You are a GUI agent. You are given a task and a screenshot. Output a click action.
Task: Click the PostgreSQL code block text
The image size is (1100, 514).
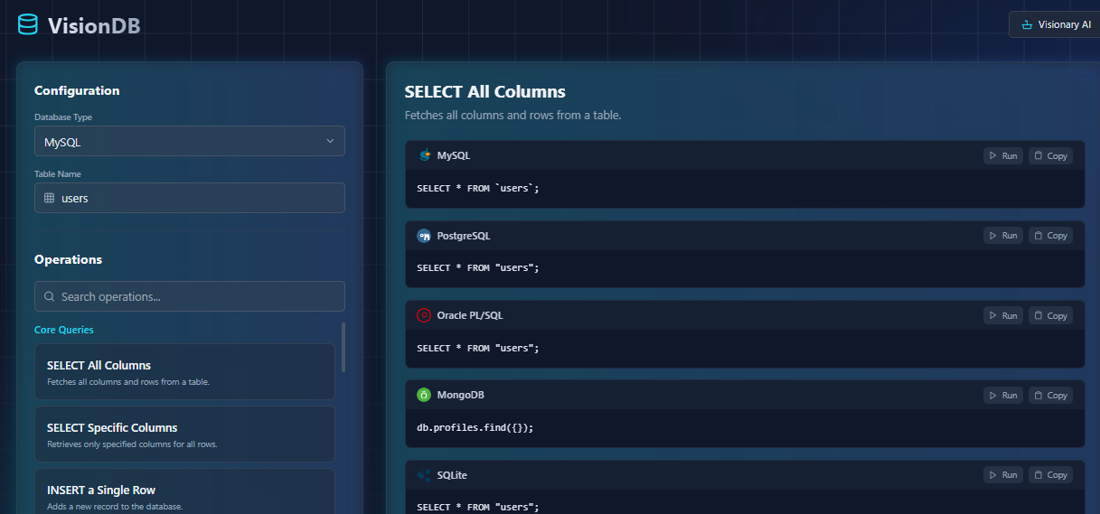[477, 267]
